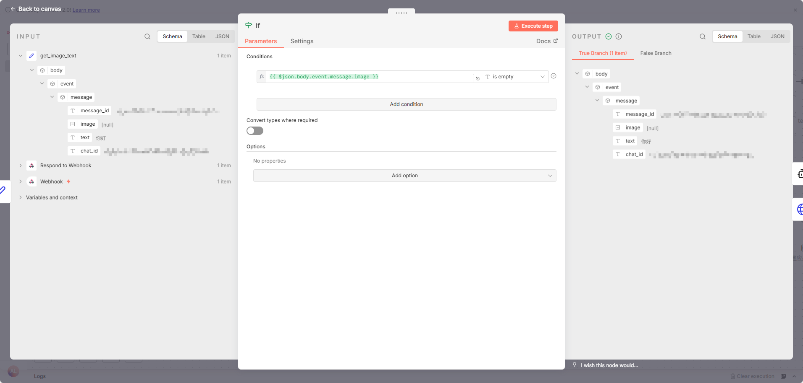The height and width of the screenshot is (383, 803).
Task: Switch OUTPUT view to JSON
Action: coord(777,36)
